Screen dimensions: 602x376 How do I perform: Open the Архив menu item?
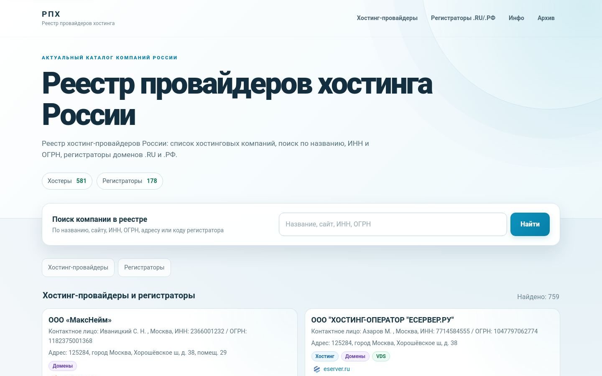point(546,18)
